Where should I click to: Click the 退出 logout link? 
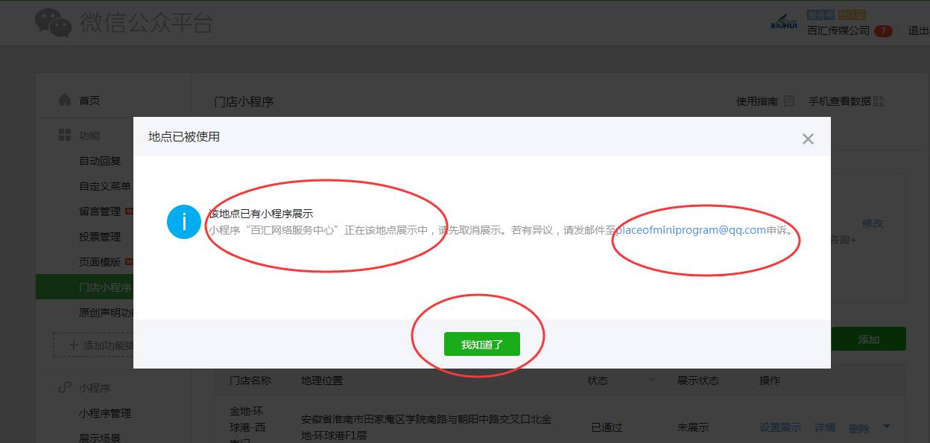[918, 31]
